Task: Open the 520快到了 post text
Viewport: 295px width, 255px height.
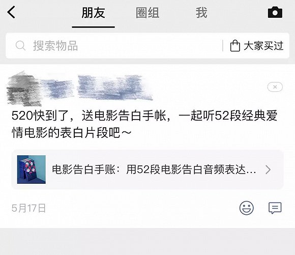Action: click(144, 124)
